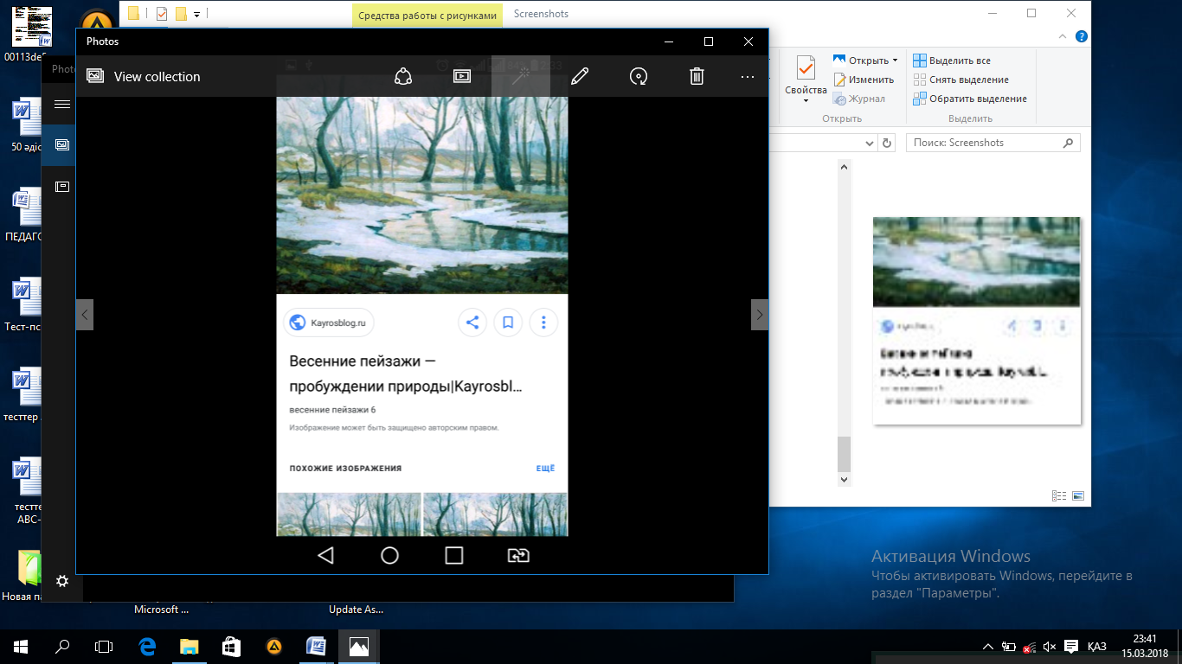Start the slideshow from the Photos toolbar
1182x664 pixels.
461,76
